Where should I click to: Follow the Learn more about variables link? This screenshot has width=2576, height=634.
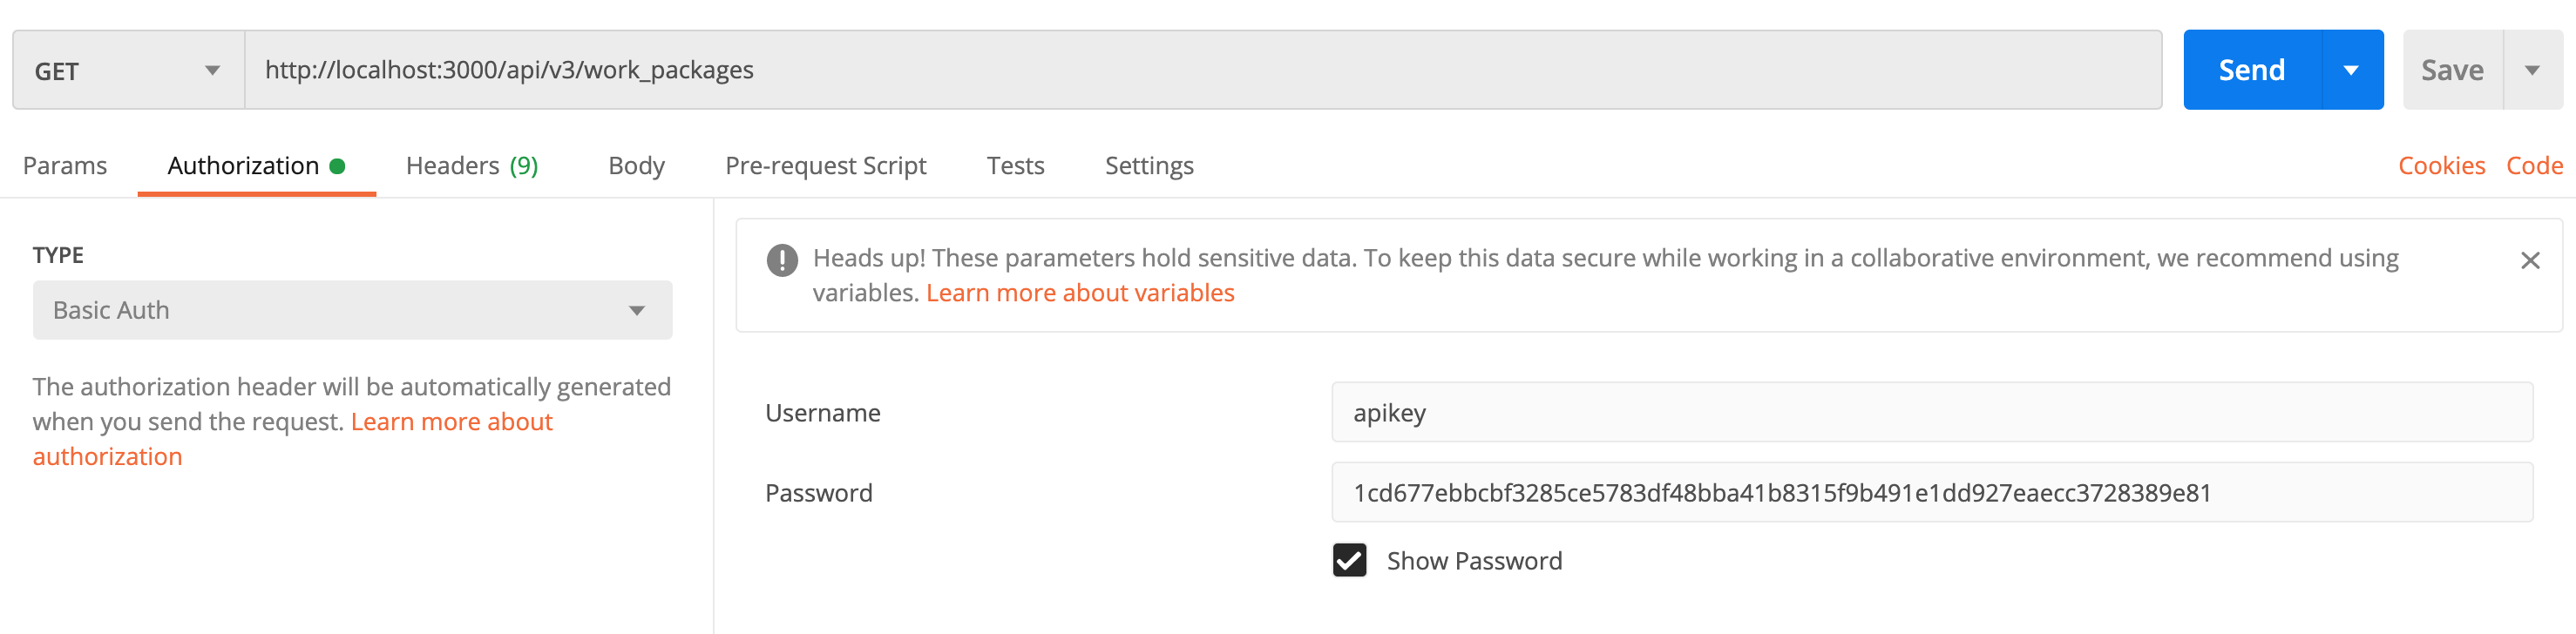tap(1080, 293)
